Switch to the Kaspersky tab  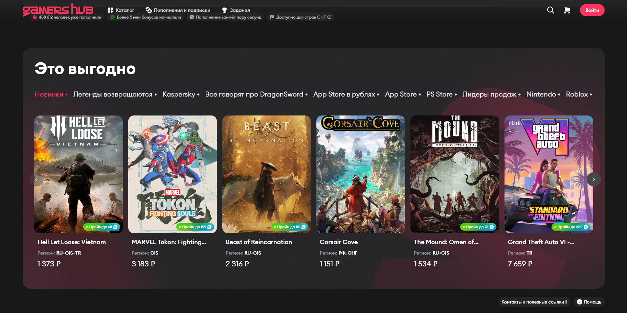coord(181,94)
